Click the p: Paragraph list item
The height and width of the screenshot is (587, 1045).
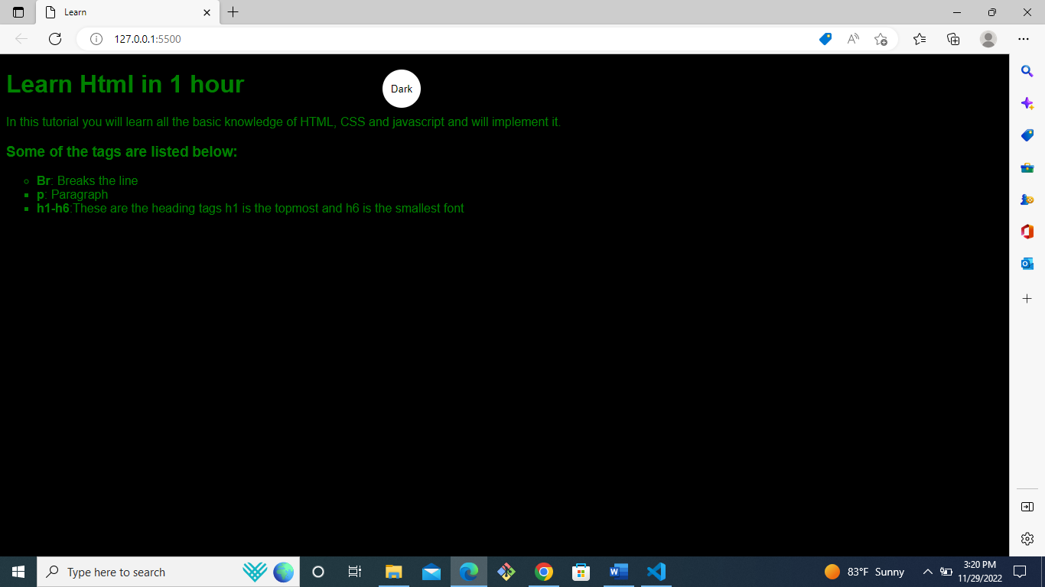[73, 194]
